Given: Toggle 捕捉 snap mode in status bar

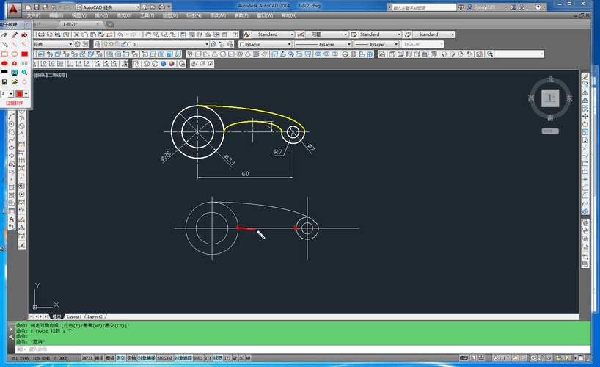Looking at the screenshot, I should point(99,357).
